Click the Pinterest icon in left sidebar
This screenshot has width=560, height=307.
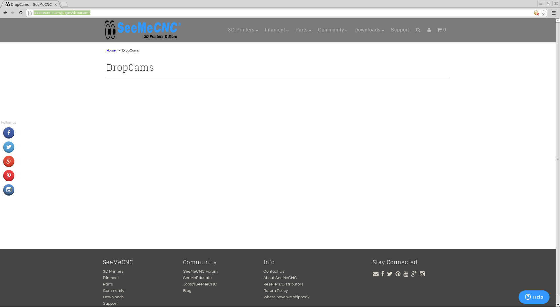(x=9, y=176)
